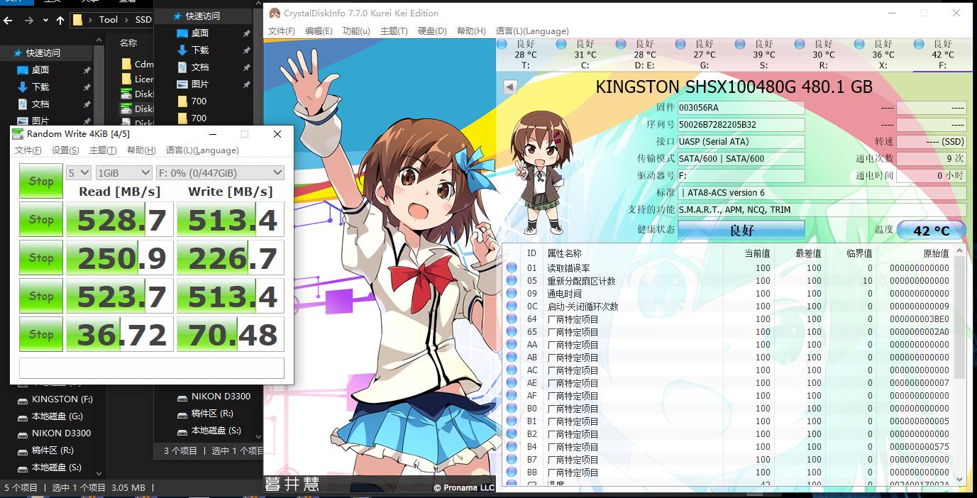The height and width of the screenshot is (498, 977).
Task: Select NIKON D3300 in second Explorer window
Action: 221,397
